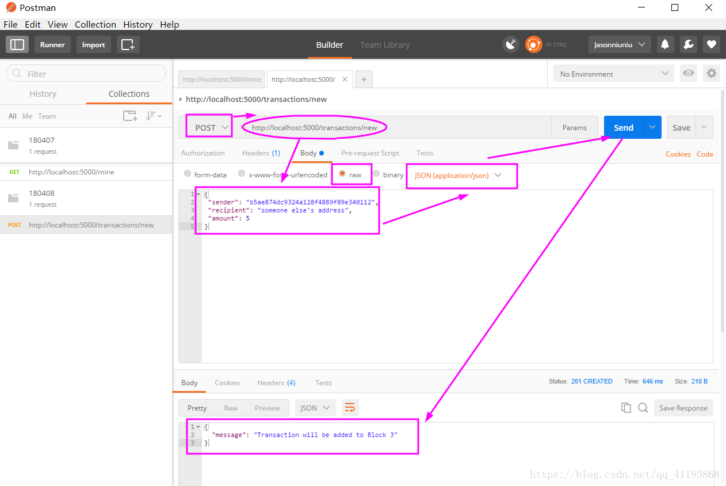Select x-www-form-urlencoded body type

coord(242,174)
